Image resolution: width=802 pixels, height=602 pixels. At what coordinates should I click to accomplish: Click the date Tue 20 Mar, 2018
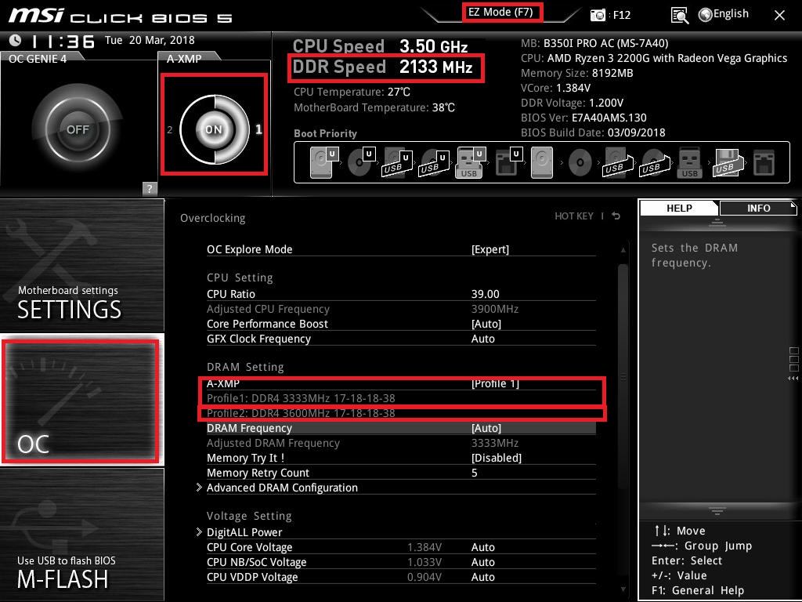click(x=150, y=40)
